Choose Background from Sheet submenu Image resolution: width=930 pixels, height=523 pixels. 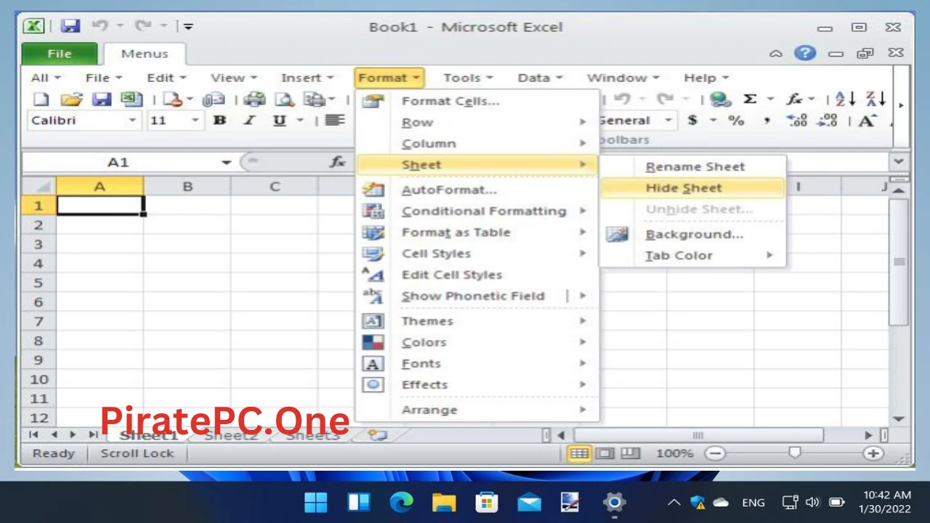click(693, 235)
